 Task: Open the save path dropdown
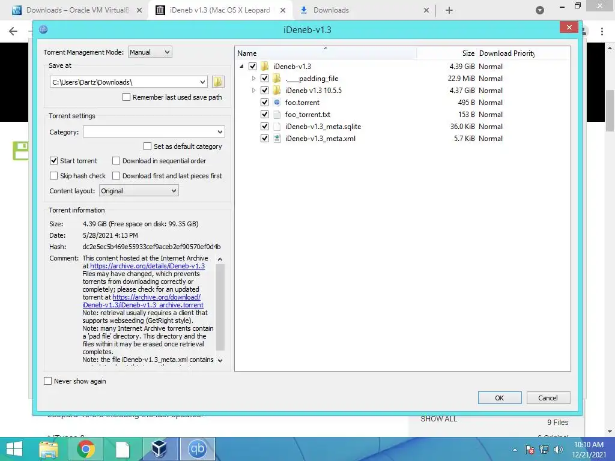[202, 82]
